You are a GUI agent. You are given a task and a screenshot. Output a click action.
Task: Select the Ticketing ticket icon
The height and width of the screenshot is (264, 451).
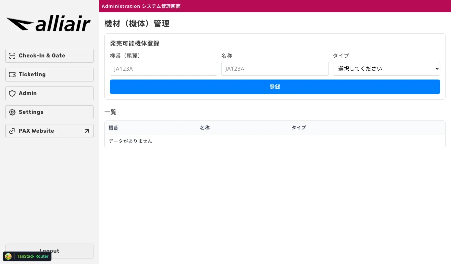[x=12, y=75]
